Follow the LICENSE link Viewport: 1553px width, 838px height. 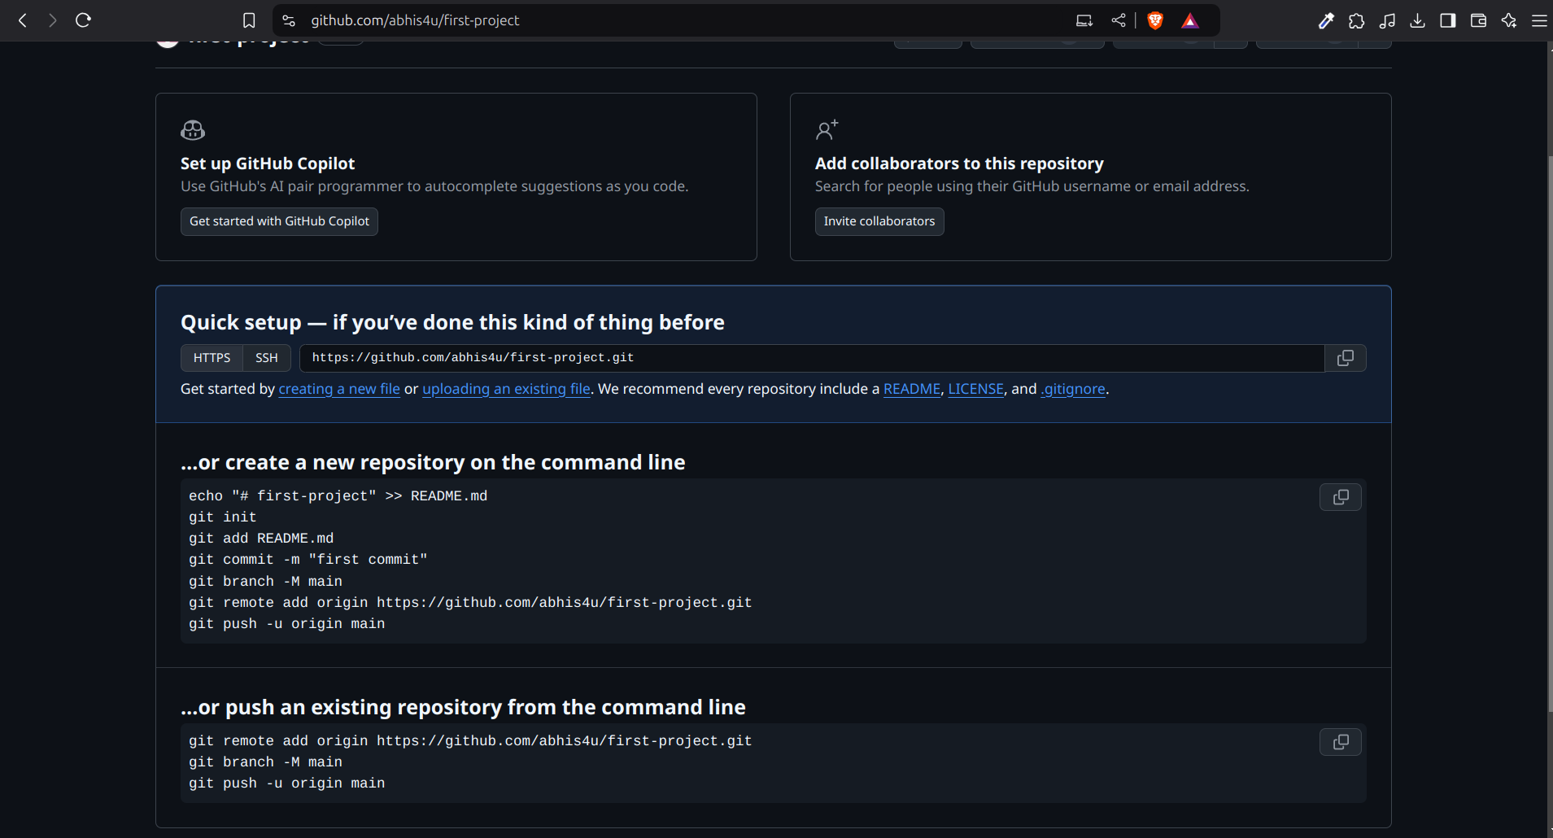(x=975, y=389)
